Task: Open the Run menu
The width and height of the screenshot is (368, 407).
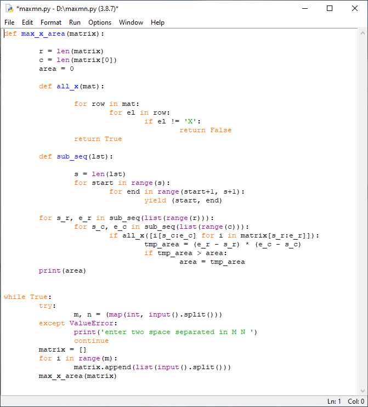Action: (x=75, y=22)
